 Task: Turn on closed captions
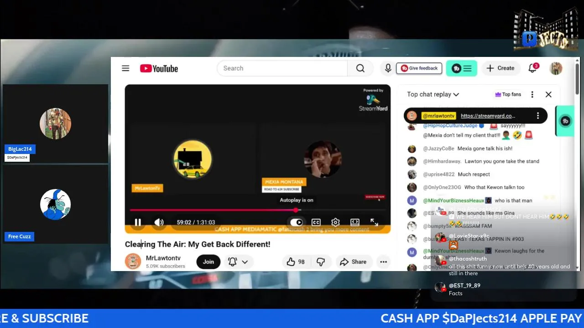[316, 222]
